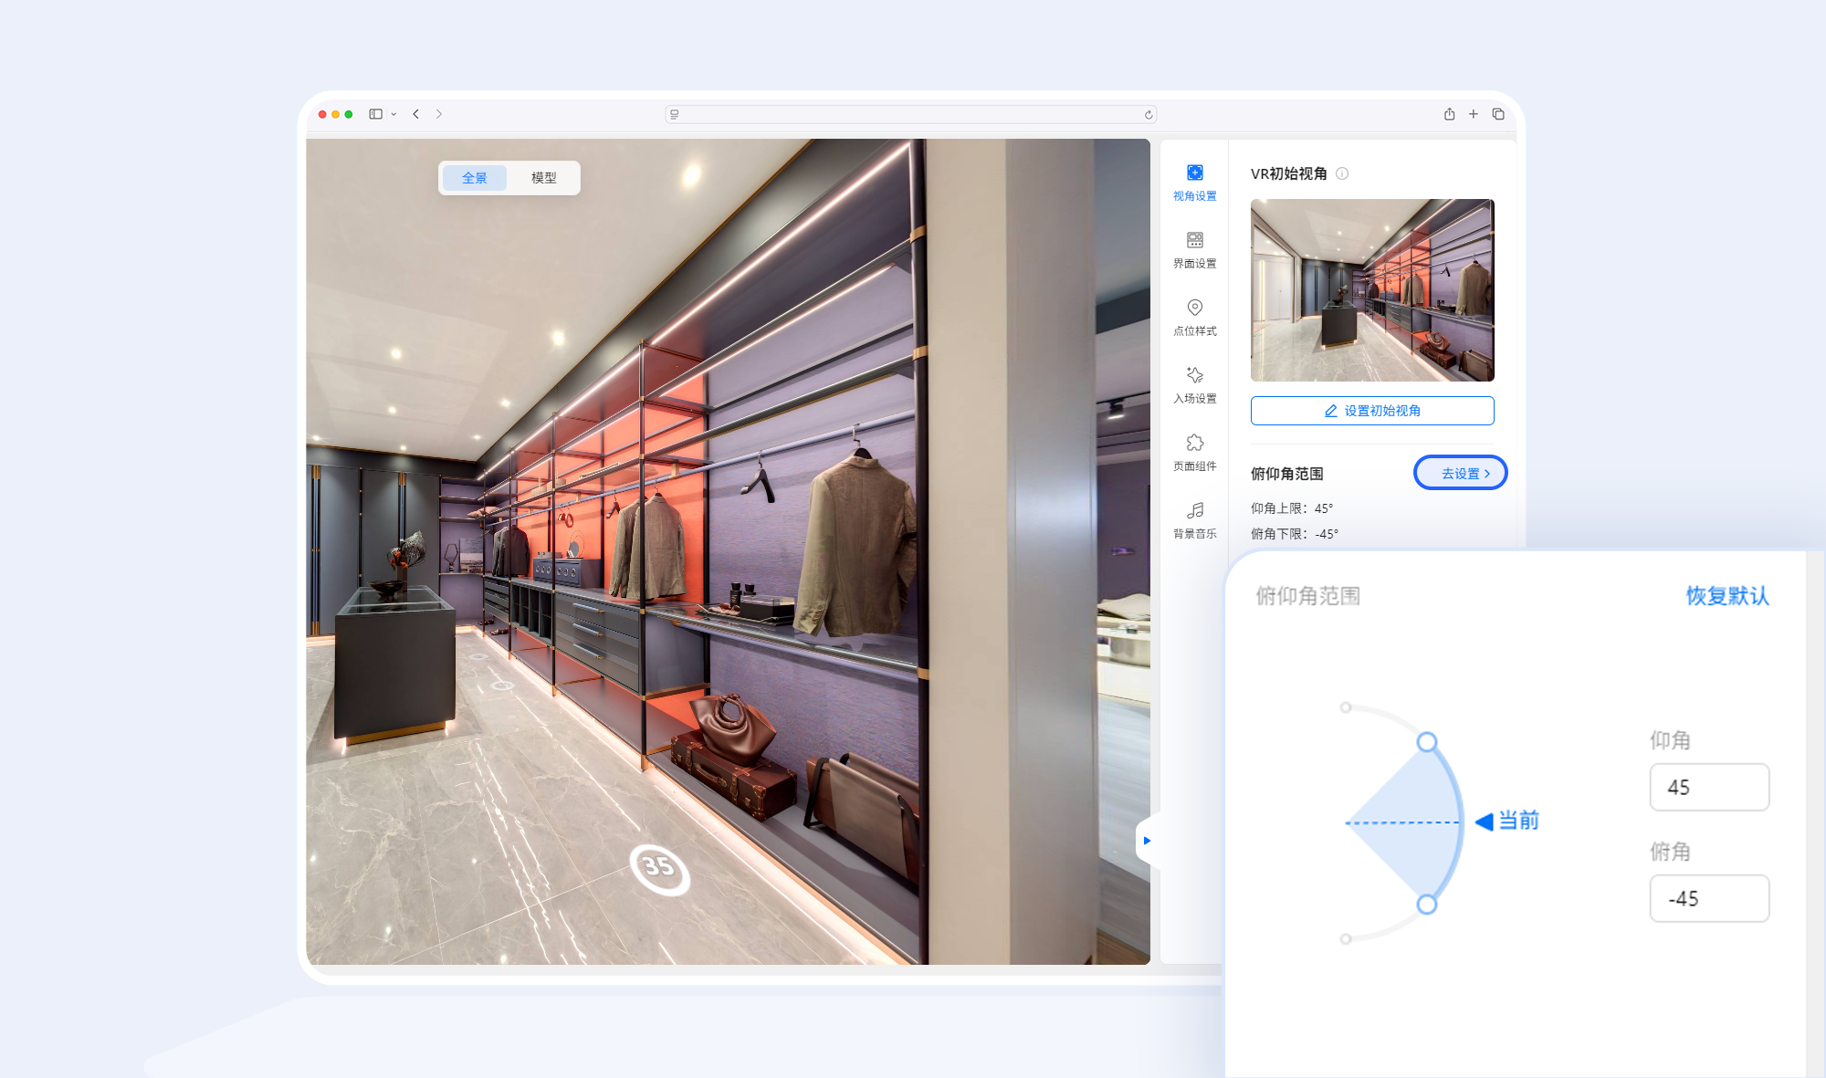The height and width of the screenshot is (1078, 1826).
Task: Click the 当前 current angle marker
Action: point(1507,821)
